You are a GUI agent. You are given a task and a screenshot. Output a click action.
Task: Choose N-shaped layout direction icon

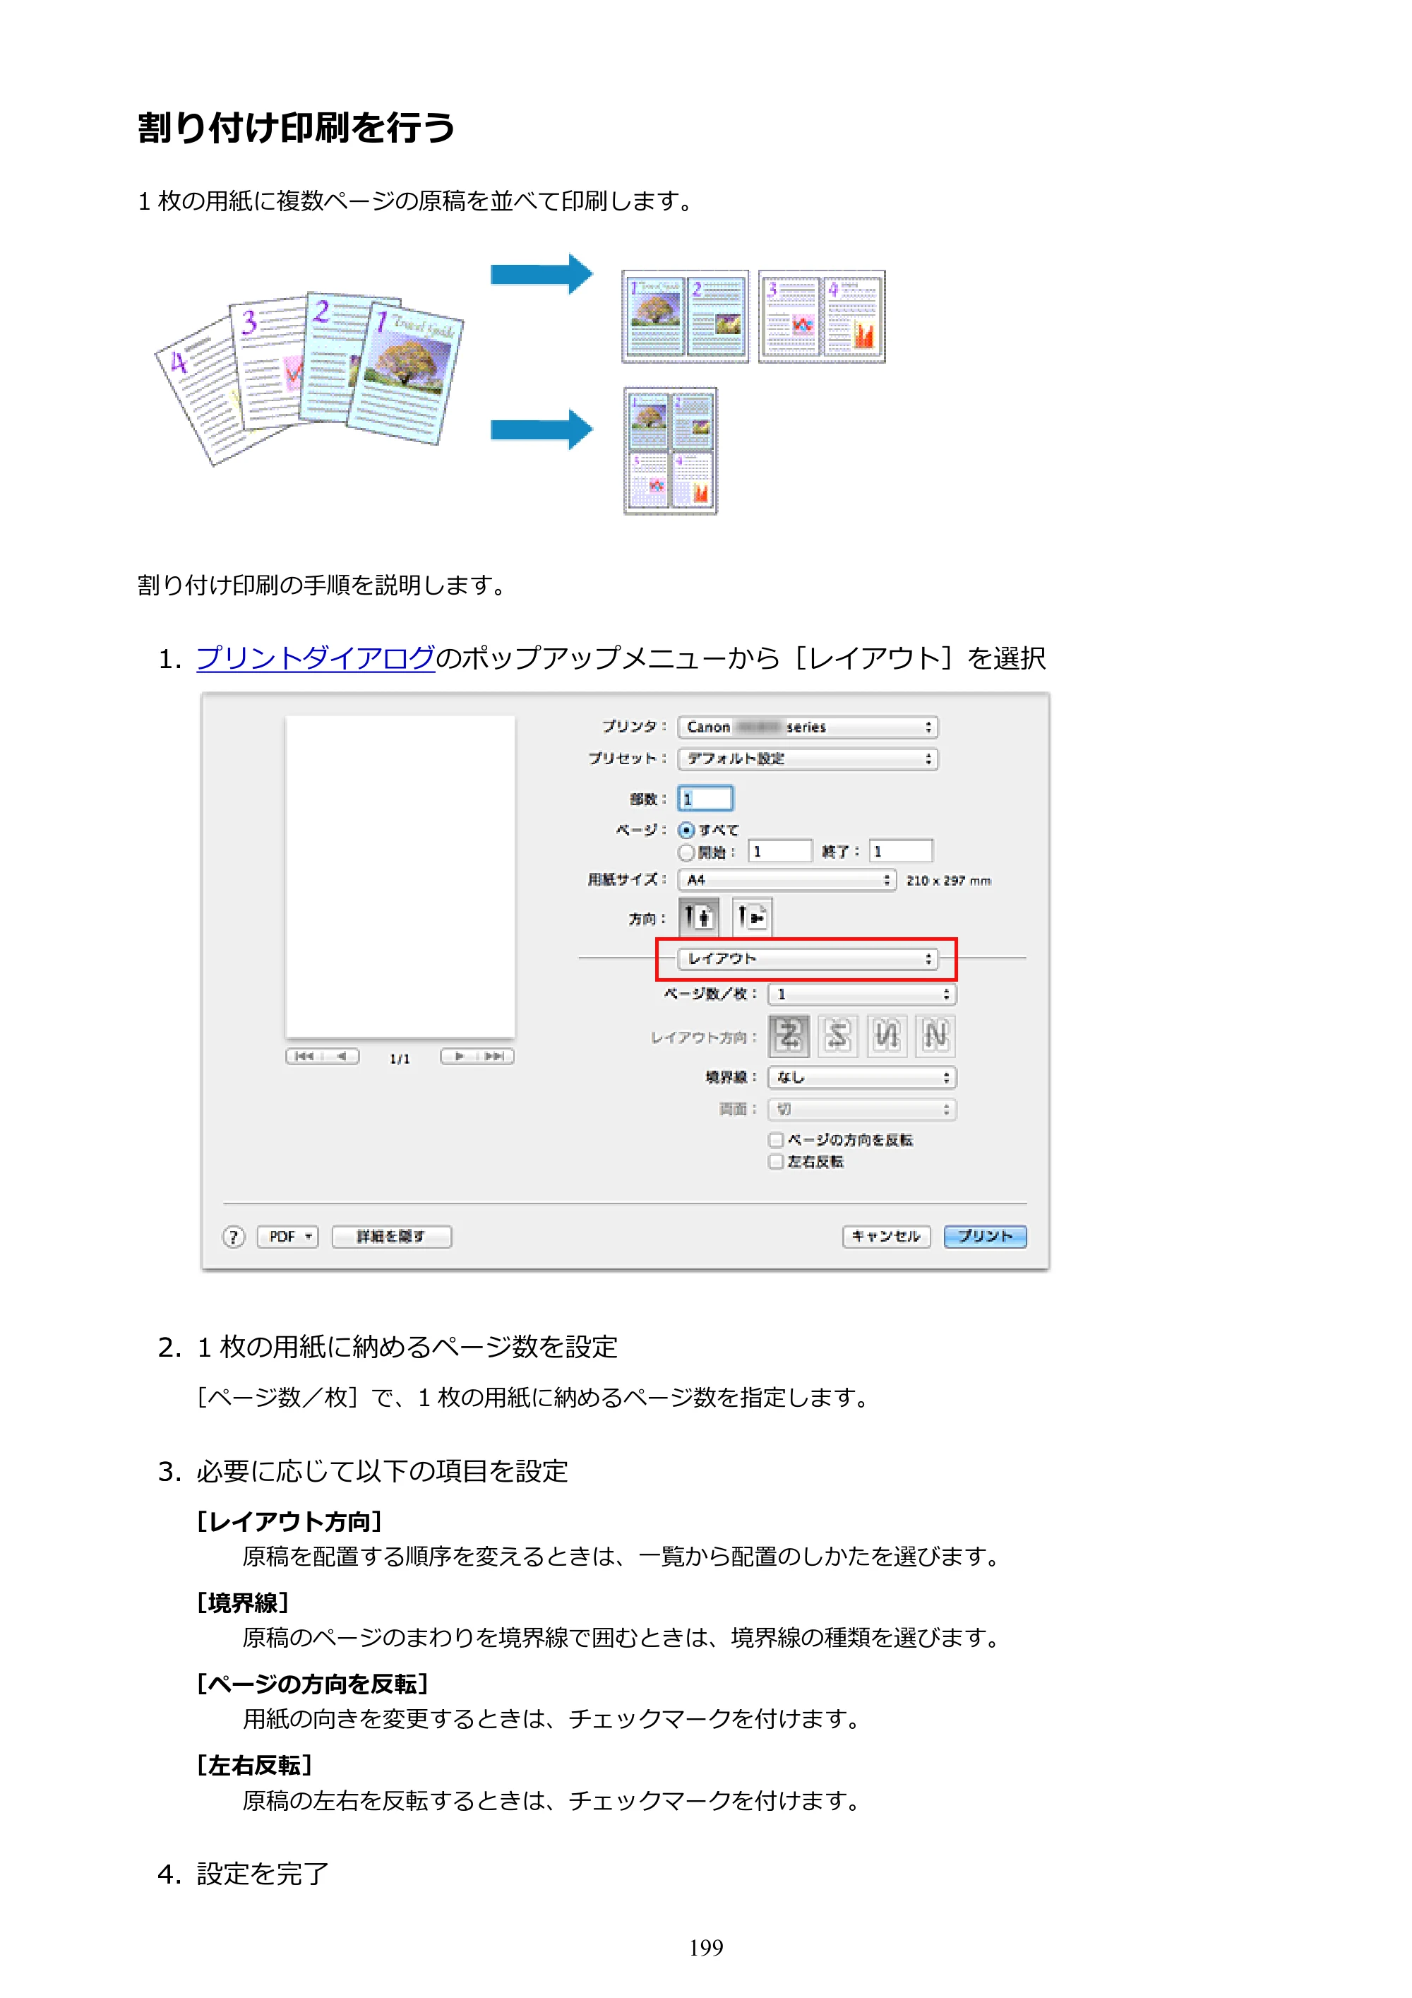pos(935,1035)
